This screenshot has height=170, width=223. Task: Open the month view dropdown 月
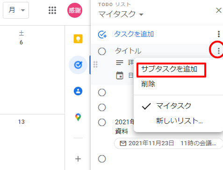coord(16,10)
